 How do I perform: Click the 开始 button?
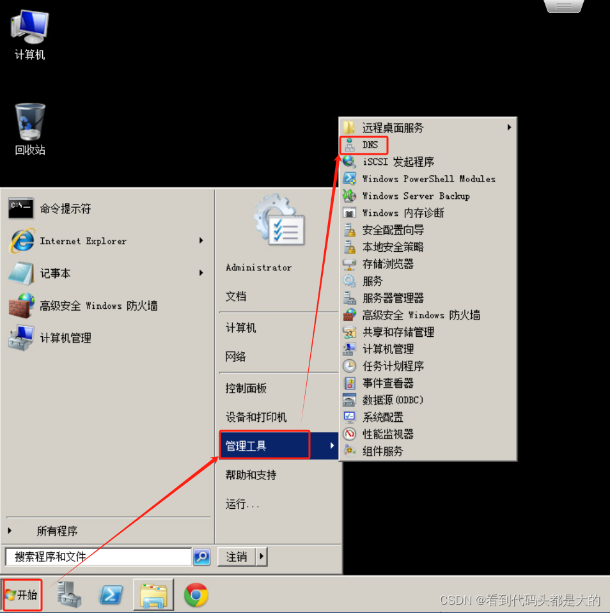pyautogui.click(x=22, y=594)
